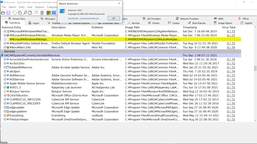Image resolution: width=257 pixels, height=144 pixels.
Task: Click the edgeupdatem installer icon
Action: click(x=8, y=111)
